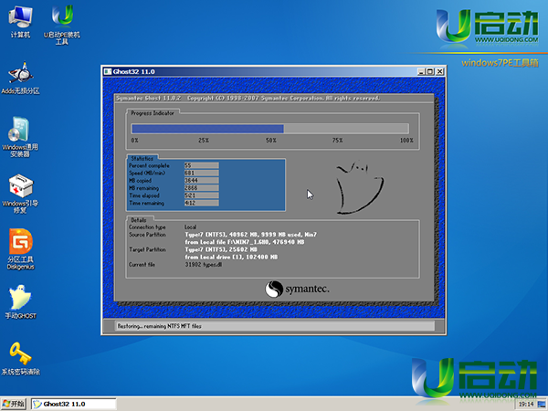Select the Windows引导修复 desktop icon
This screenshot has width=548, height=411.
pos(20,194)
